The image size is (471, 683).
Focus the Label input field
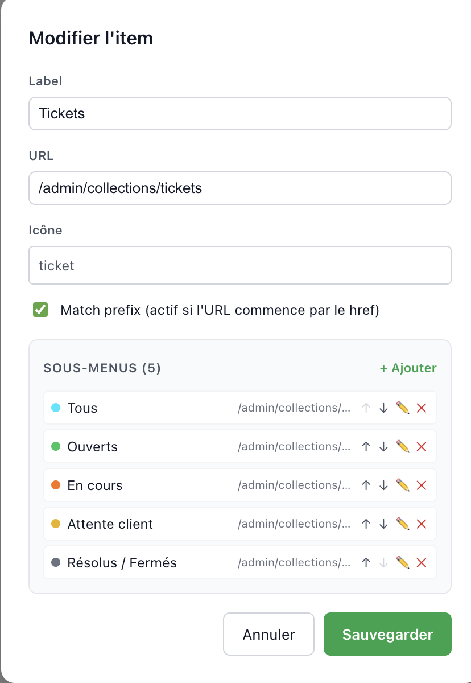(x=239, y=113)
